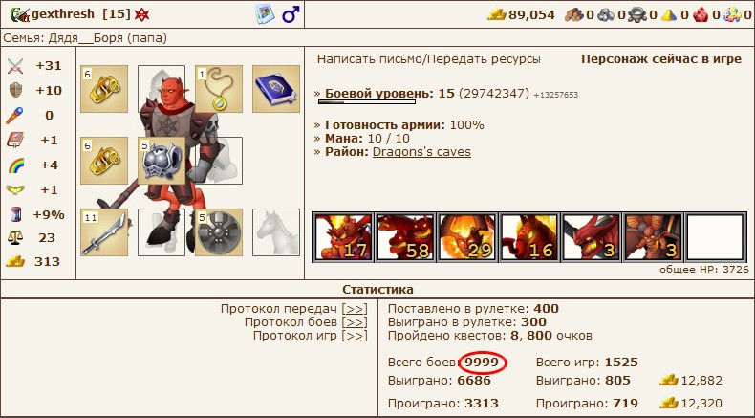Click the sword weapon slot with durability 11
This screenshot has width=755, height=418.
point(104,232)
